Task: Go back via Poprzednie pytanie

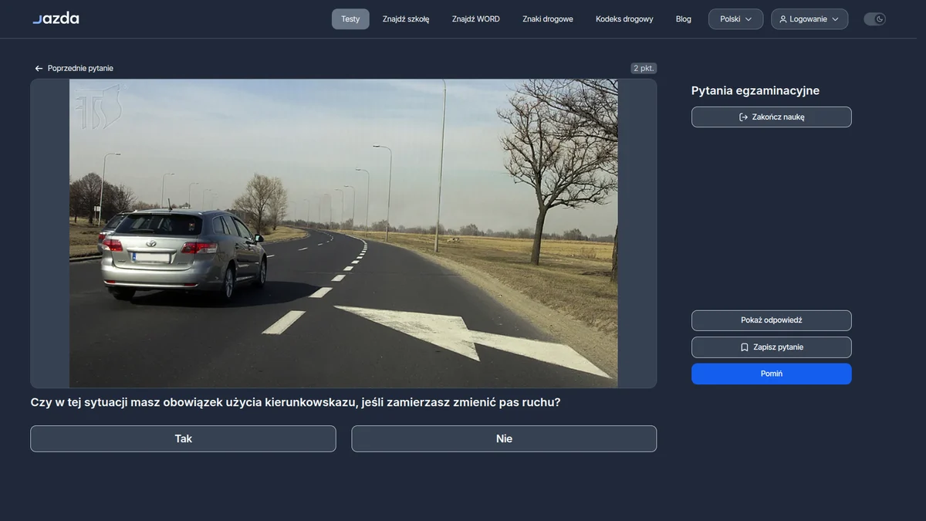Action: (74, 68)
